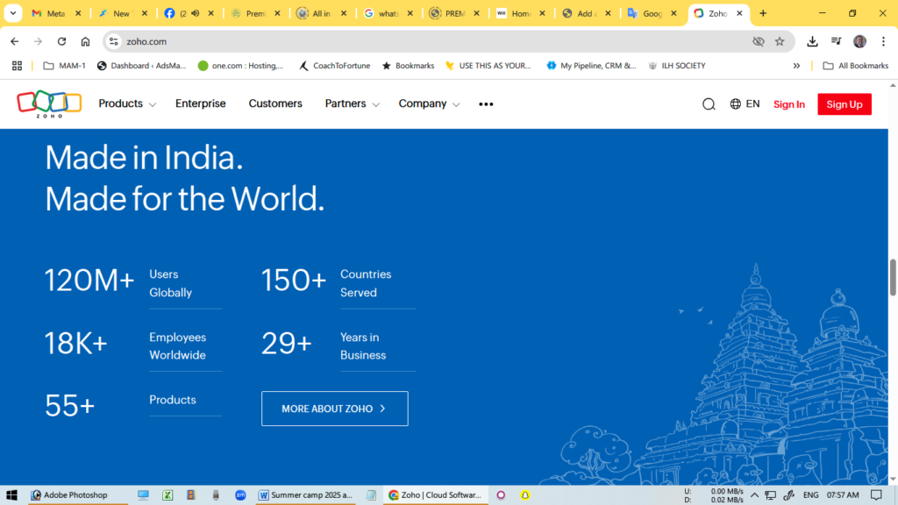This screenshot has width=898, height=505.
Task: Open the Chrome downloads list
Action: (812, 41)
